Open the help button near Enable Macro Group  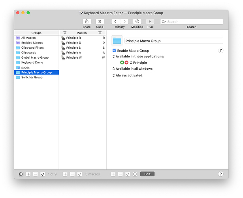(x=221, y=50)
